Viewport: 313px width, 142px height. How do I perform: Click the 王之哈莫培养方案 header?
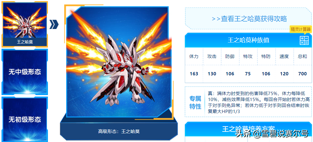(248, 129)
